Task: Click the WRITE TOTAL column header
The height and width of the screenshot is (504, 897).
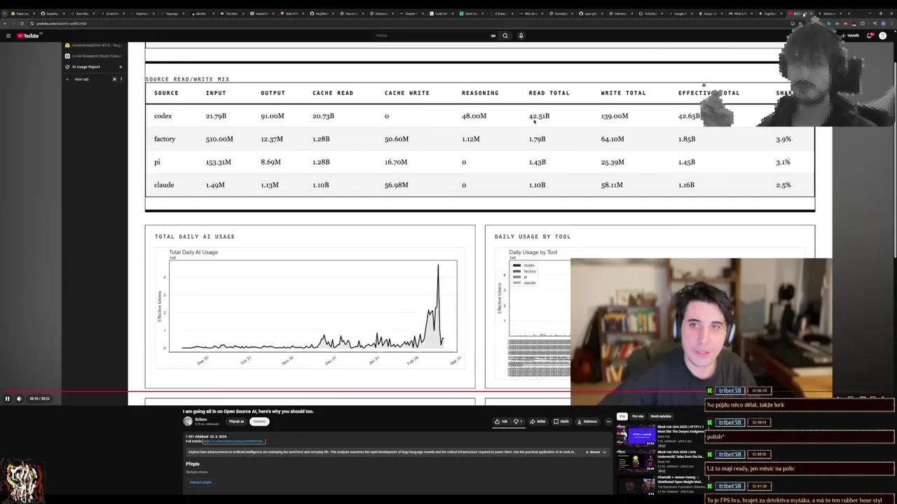Action: 623,93
